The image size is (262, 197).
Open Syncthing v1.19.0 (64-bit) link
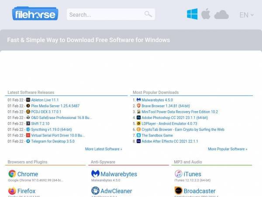tap(52, 130)
